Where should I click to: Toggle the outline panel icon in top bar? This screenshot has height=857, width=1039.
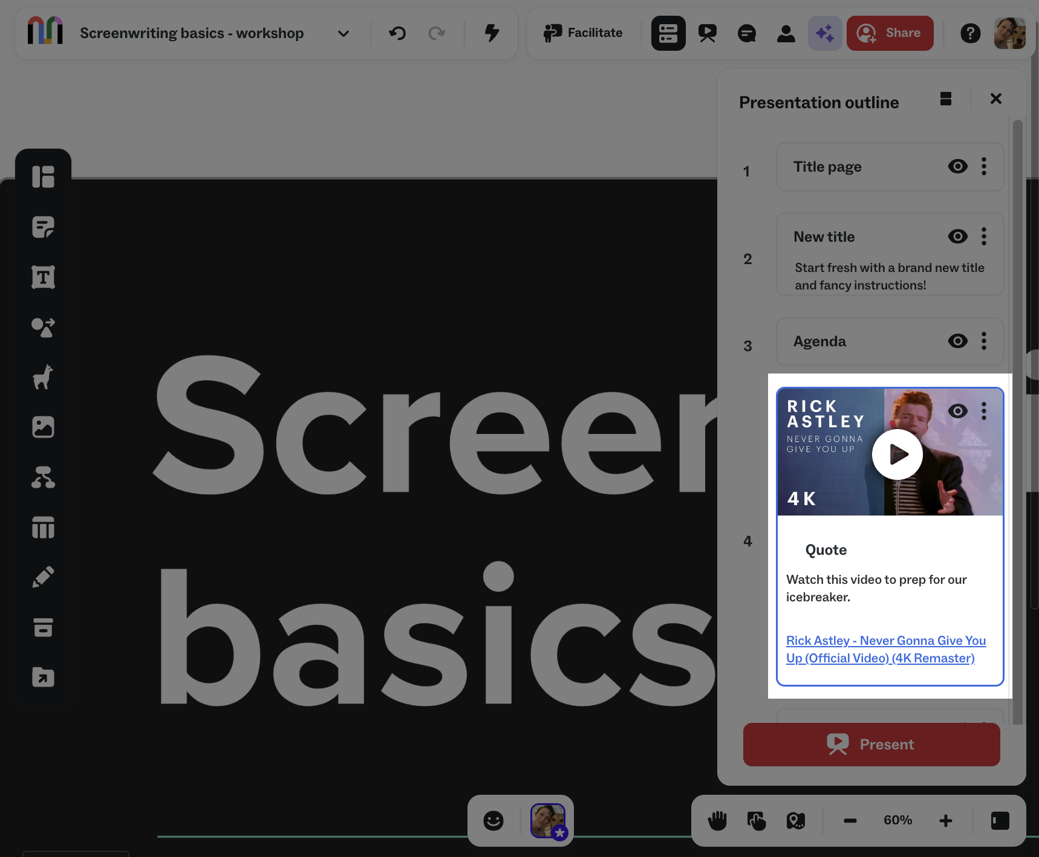coord(668,33)
